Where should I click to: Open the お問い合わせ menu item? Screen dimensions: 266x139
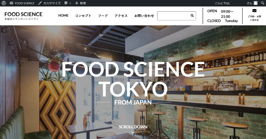(144, 16)
